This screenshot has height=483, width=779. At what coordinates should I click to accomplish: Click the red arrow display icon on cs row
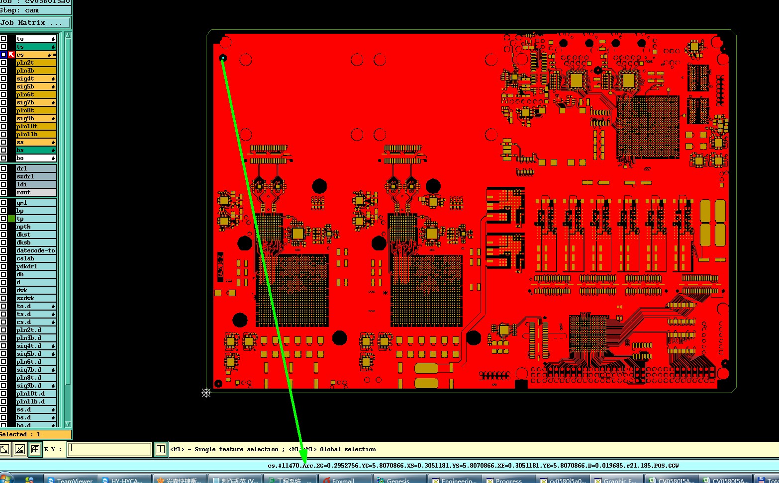(x=11, y=55)
